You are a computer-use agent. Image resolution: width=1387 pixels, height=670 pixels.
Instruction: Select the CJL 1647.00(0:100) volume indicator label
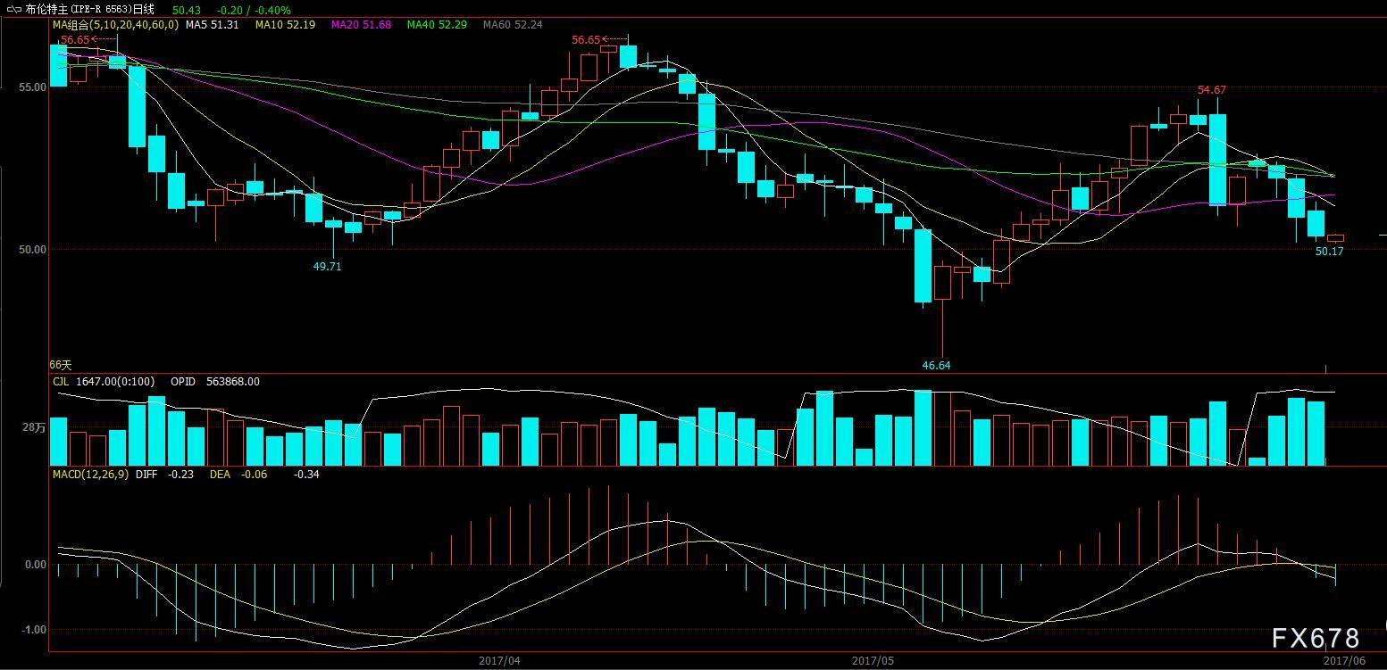click(x=103, y=381)
